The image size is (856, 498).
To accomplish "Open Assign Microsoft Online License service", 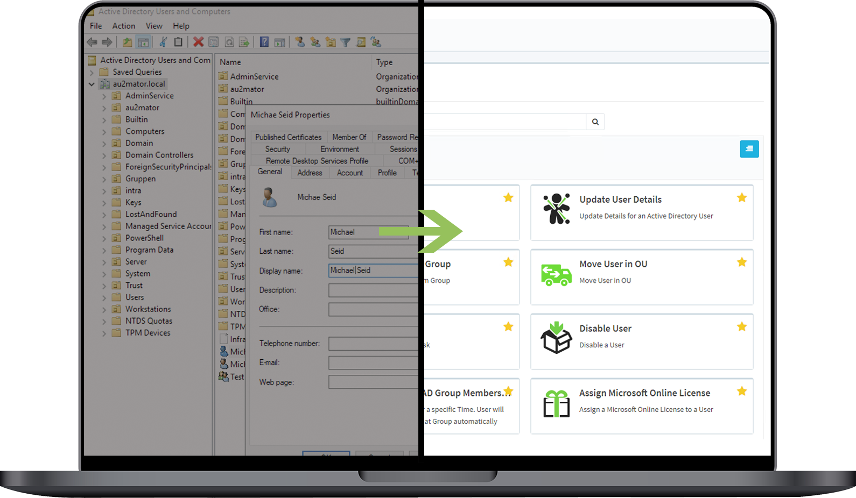I will pos(644,393).
